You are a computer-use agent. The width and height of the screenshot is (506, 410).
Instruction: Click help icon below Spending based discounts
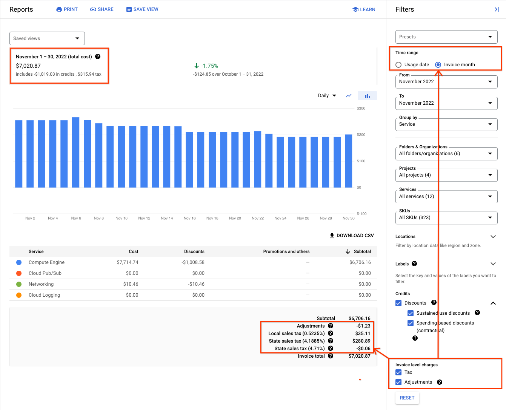pyautogui.click(x=415, y=338)
